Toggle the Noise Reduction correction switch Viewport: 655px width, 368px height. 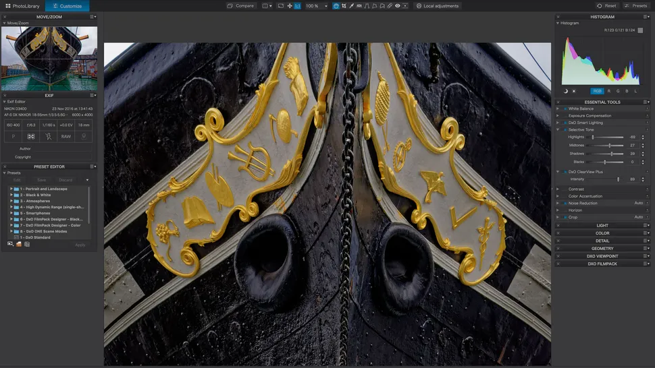[565, 203]
